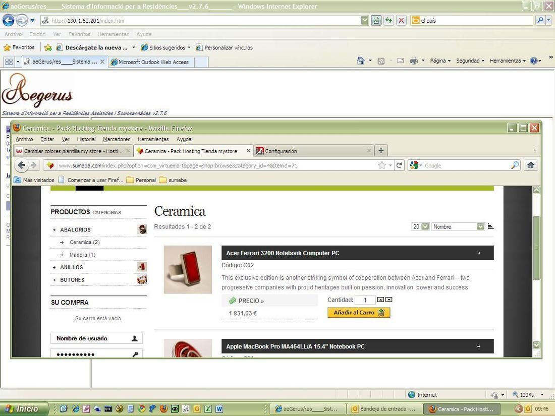The width and height of the screenshot is (555, 416).
Task: Click the add to favorites bar star icon
Action: (x=48, y=47)
